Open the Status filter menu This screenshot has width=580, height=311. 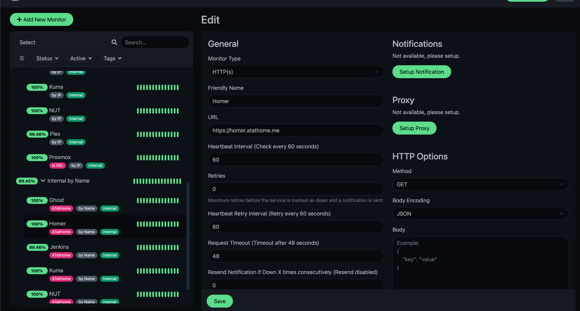click(x=47, y=58)
